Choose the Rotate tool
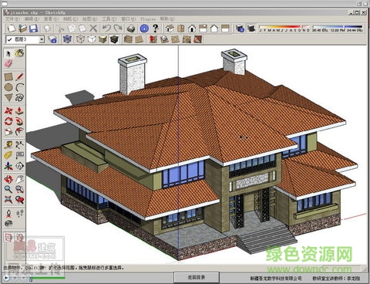The image size is (370, 284). coord(8,121)
